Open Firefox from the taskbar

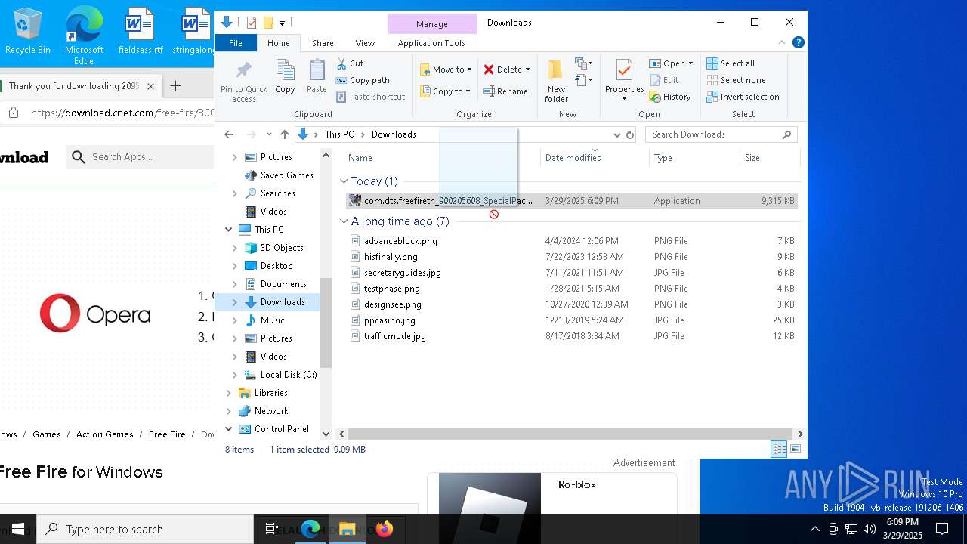pyautogui.click(x=385, y=529)
